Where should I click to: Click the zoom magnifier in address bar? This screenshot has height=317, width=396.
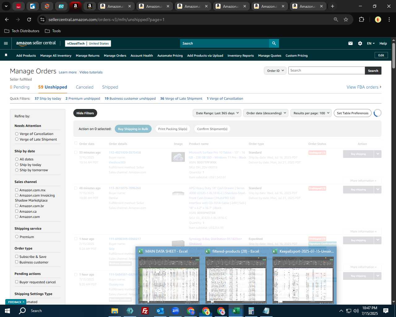click(x=336, y=20)
